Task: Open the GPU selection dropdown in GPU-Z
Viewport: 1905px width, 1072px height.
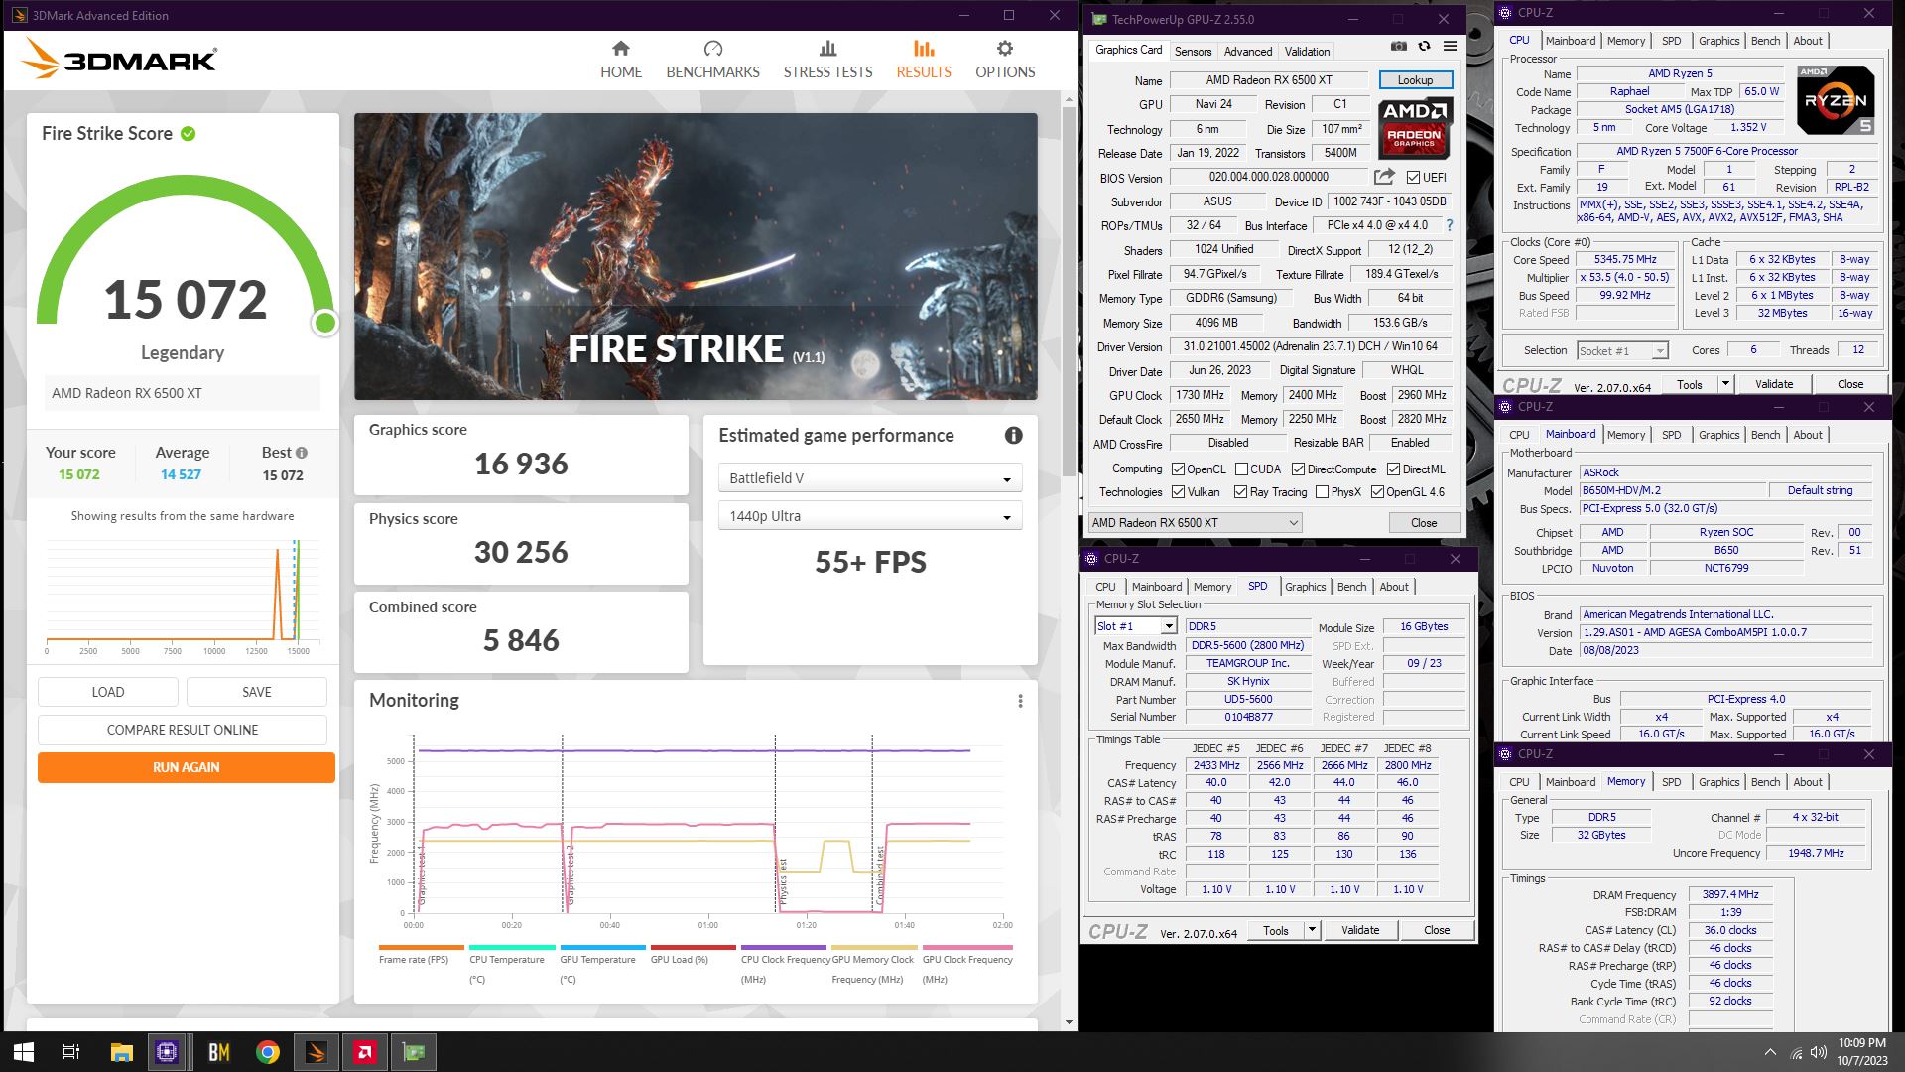Action: click(1196, 523)
